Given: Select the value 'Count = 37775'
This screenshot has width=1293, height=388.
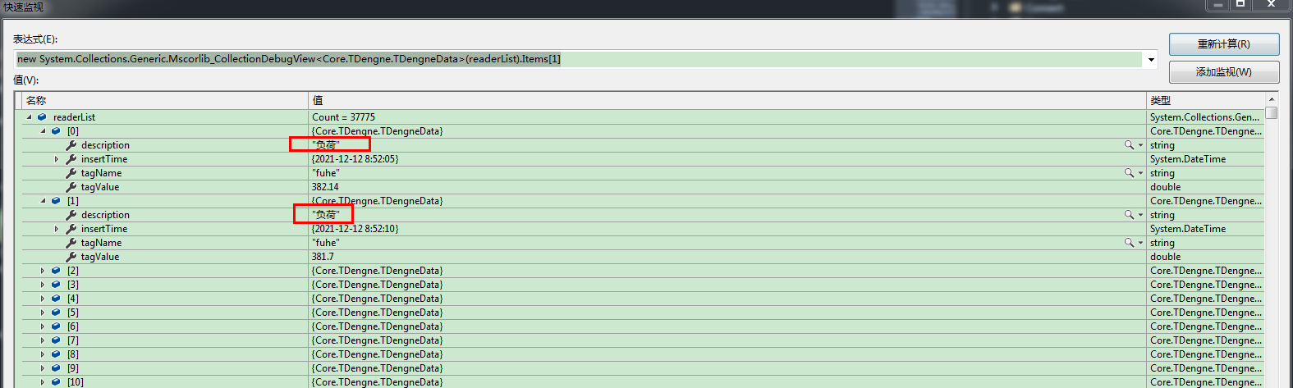Looking at the screenshot, I should click(x=343, y=117).
